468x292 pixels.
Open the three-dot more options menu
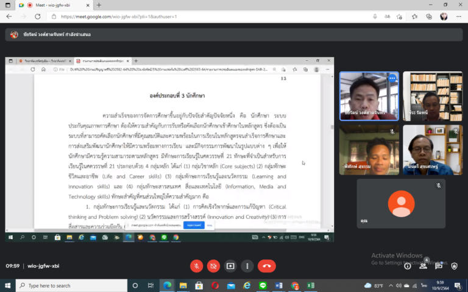click(x=247, y=266)
